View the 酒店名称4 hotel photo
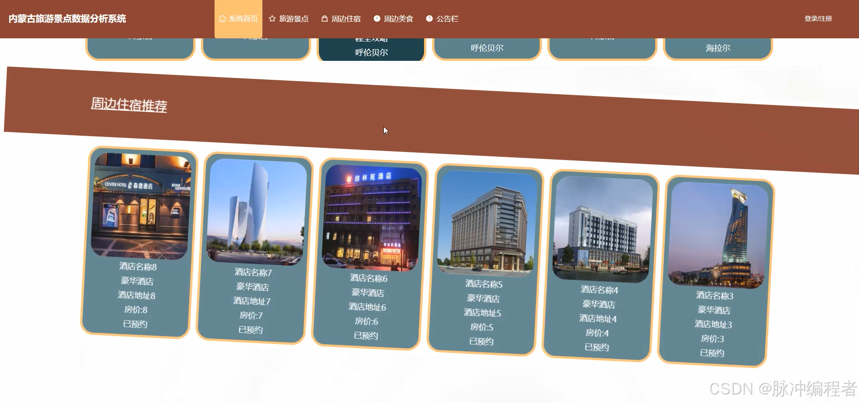Viewport: 859px width, 403px height. pyautogui.click(x=602, y=229)
